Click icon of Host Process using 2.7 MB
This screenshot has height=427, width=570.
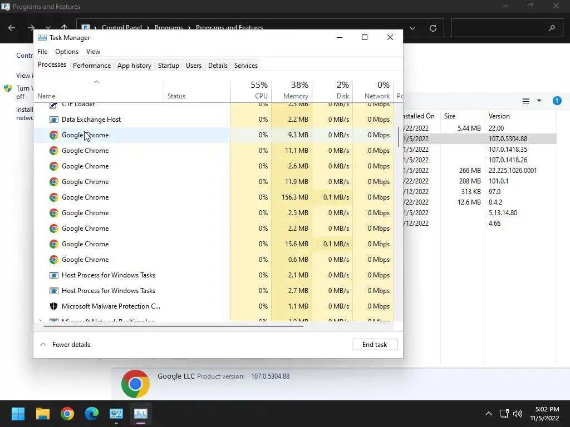54,291
